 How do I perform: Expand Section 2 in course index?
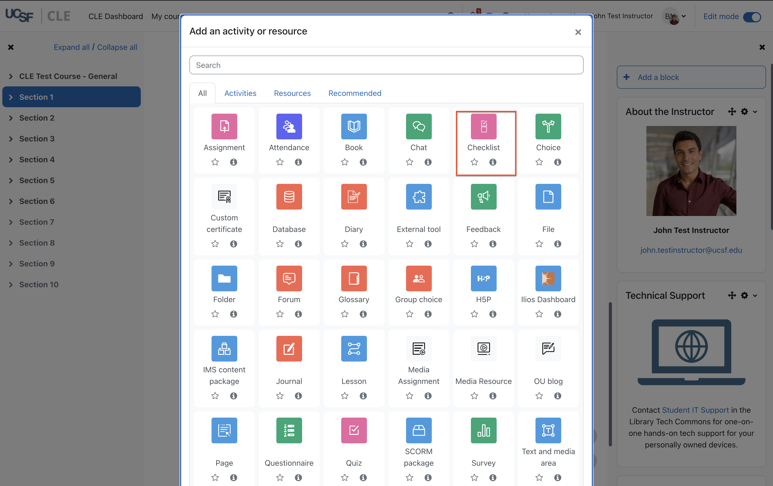click(11, 118)
